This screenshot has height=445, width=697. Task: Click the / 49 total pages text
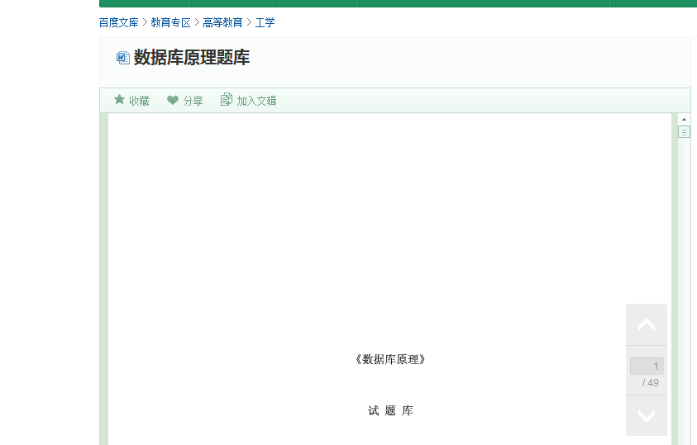coord(651,383)
